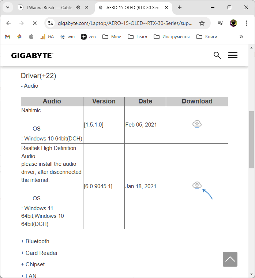Open the pinwheel bookmark icon
The image size is (255, 278).
(19, 37)
